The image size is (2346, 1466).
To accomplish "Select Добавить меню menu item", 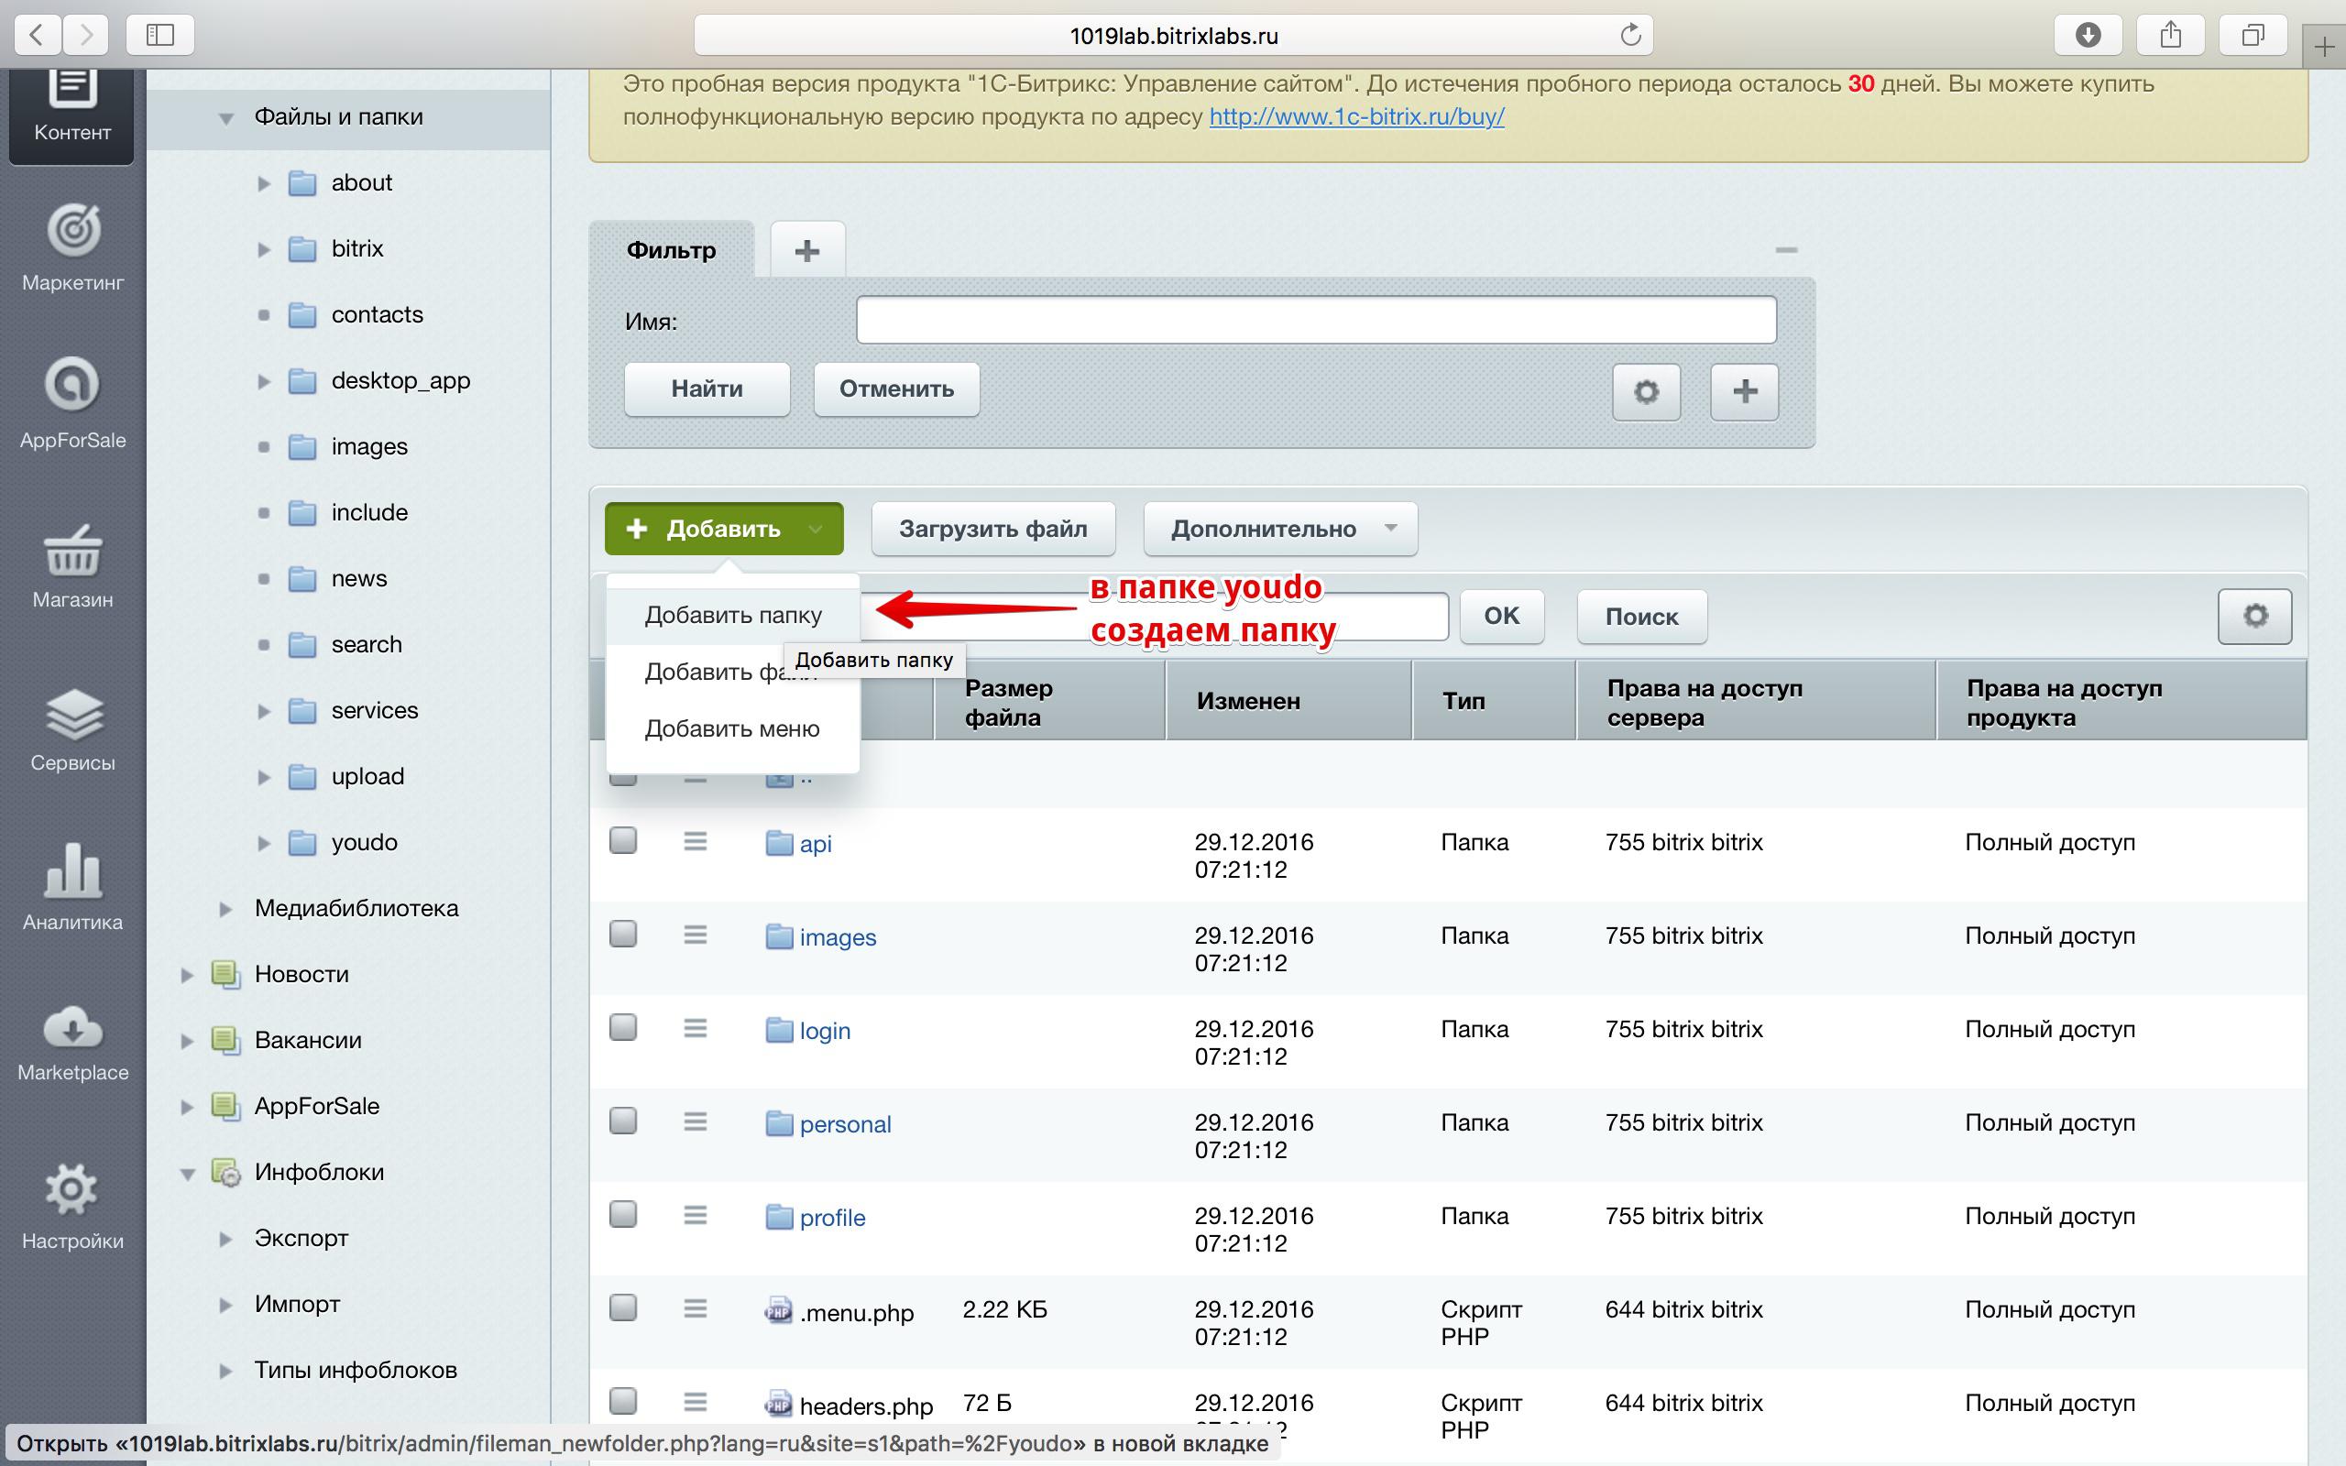I will (733, 728).
